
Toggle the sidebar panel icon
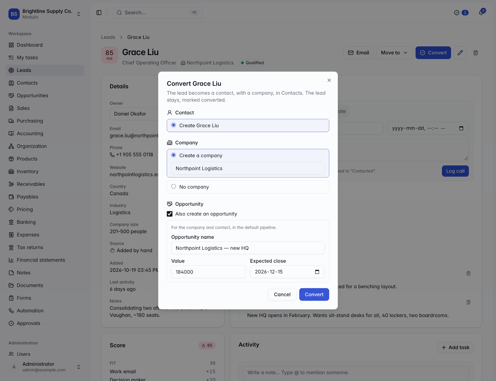[x=99, y=13]
